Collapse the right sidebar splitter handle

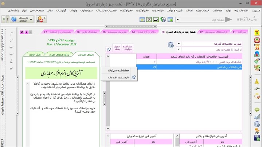click(x=250, y=95)
